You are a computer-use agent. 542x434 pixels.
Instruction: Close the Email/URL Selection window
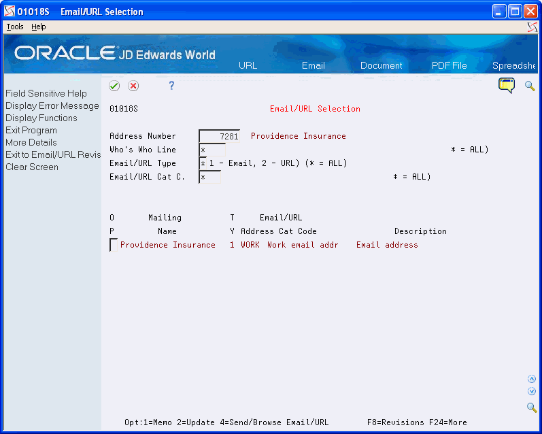tap(530, 12)
